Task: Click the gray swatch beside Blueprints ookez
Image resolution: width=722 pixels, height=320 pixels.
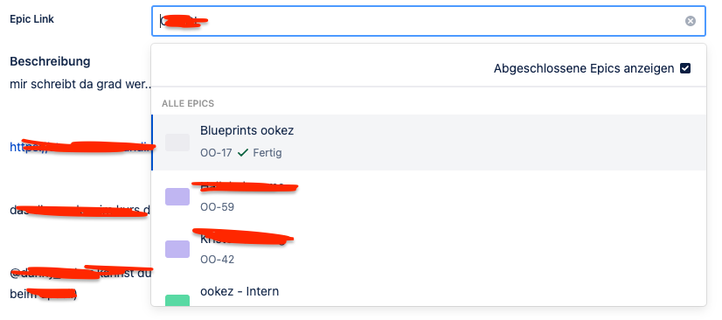Action: click(x=177, y=143)
